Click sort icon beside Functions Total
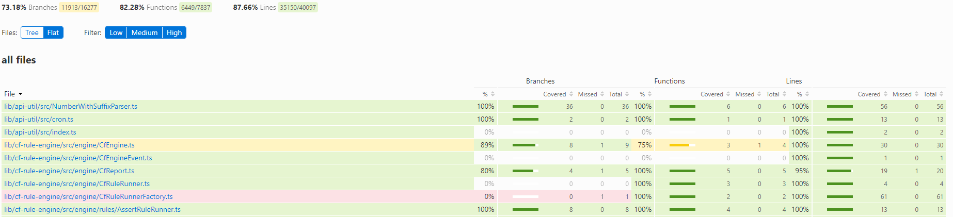Screen dimensions: 953x217 [784, 94]
